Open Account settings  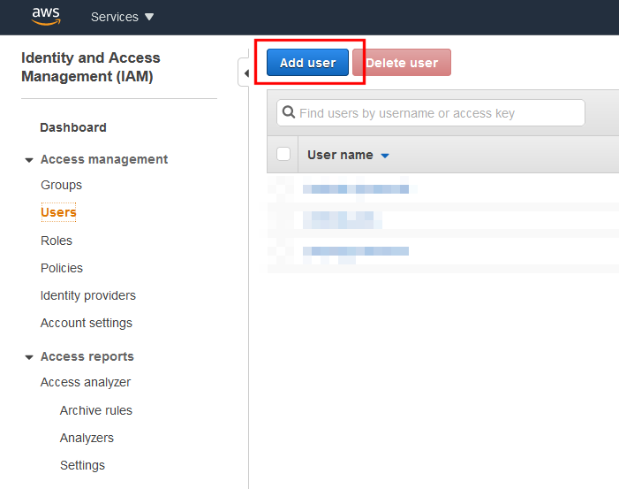87,323
